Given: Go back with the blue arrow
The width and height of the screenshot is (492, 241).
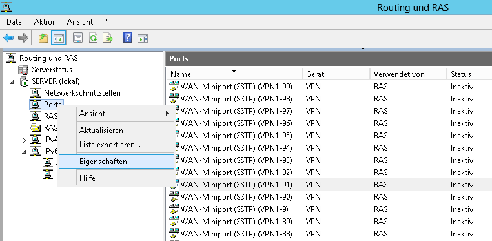Looking at the screenshot, I should 8,38.
